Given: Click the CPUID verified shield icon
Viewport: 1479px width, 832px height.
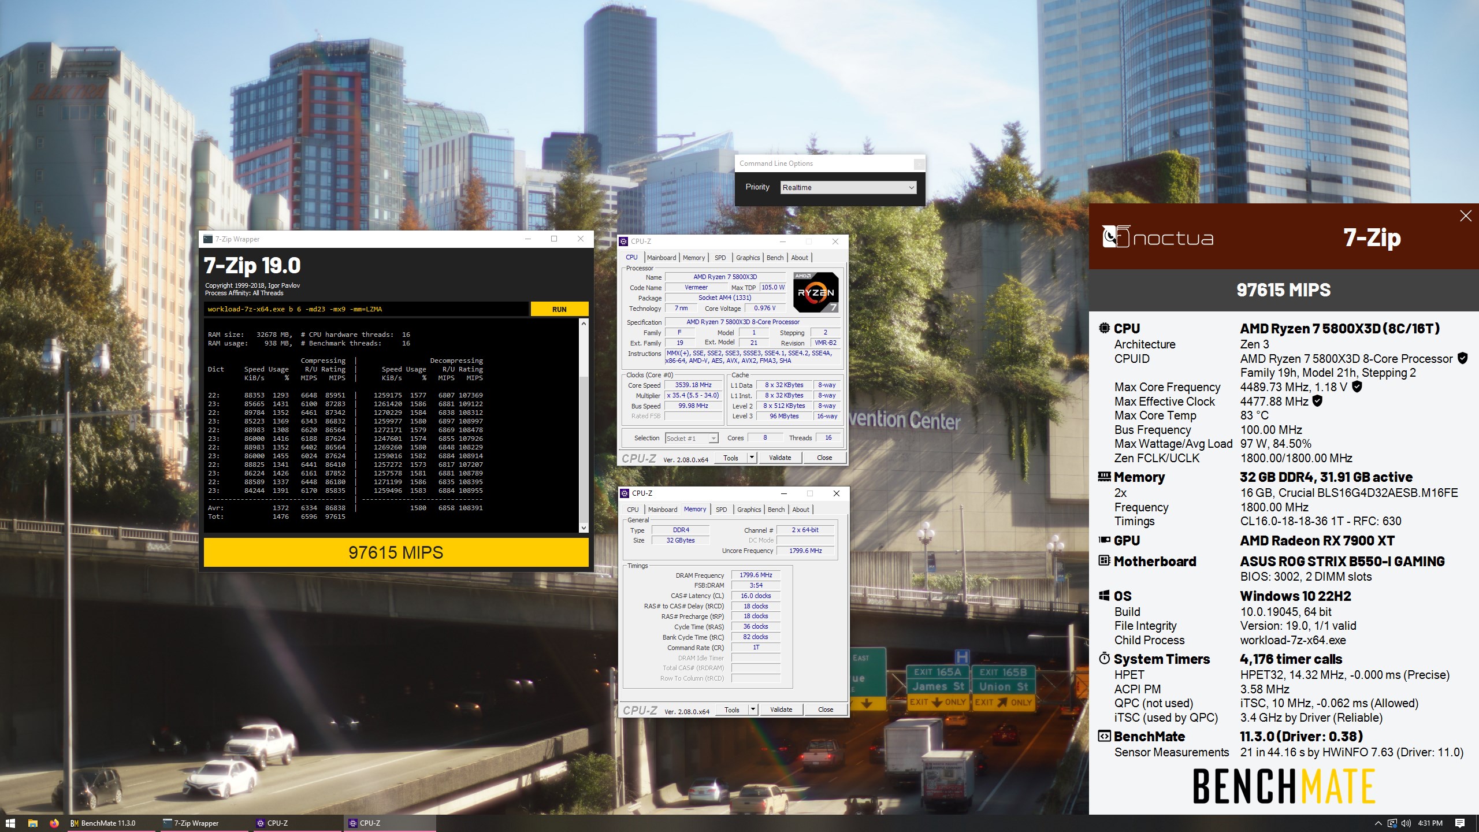Looking at the screenshot, I should tap(1462, 358).
